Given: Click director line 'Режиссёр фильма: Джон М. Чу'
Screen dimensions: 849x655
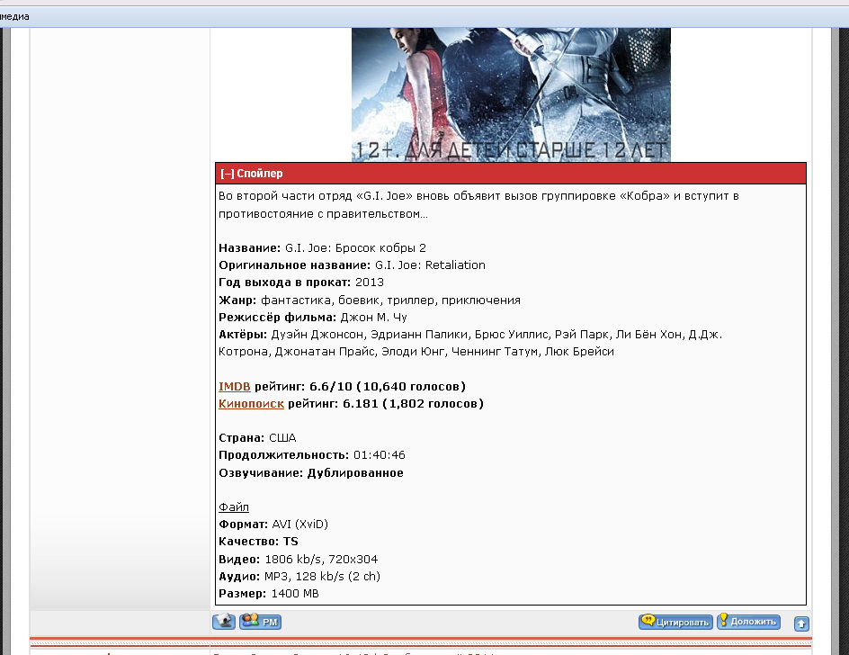Looking at the screenshot, I should coord(313,318).
